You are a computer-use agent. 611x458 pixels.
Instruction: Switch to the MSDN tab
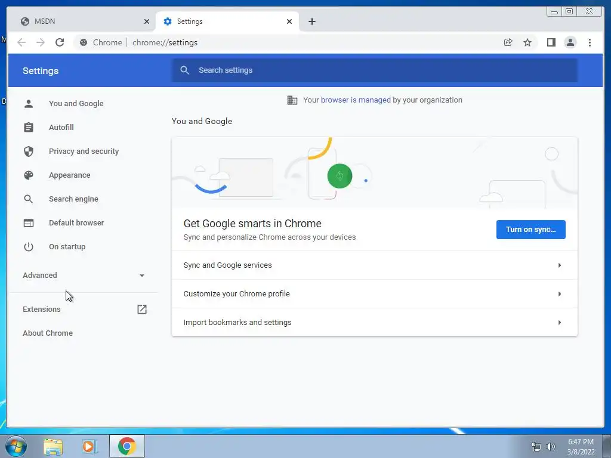(x=84, y=21)
